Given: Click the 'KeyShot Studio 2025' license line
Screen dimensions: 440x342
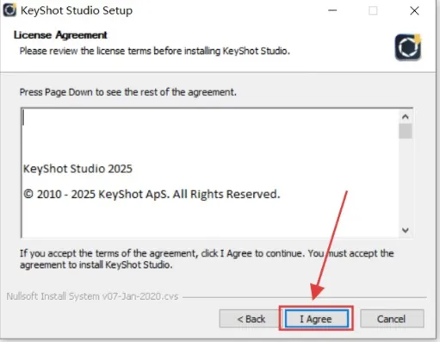Looking at the screenshot, I should [x=77, y=169].
